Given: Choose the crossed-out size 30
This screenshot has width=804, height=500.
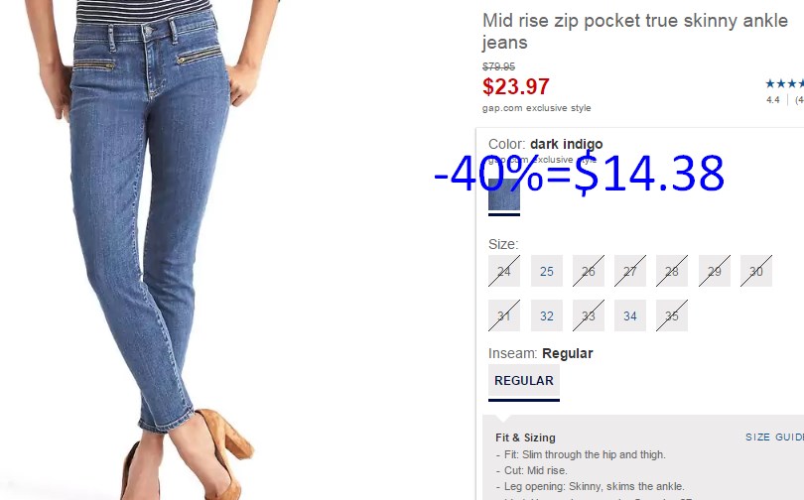Looking at the screenshot, I should [x=756, y=271].
